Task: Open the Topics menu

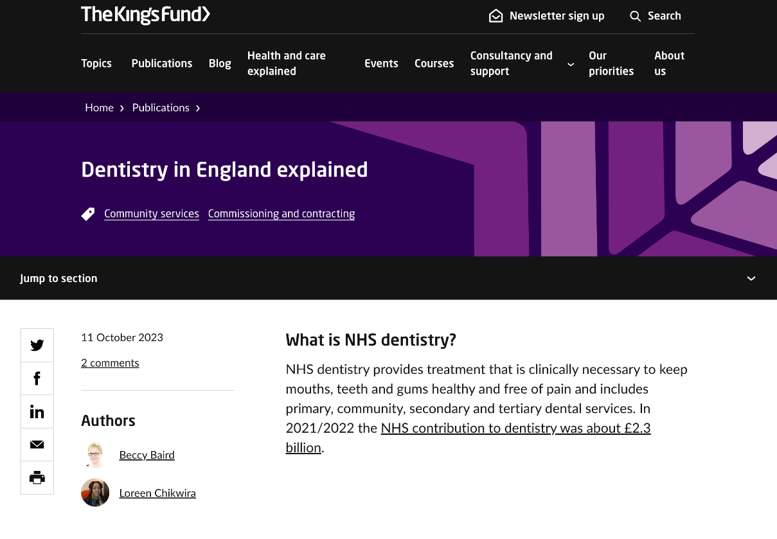Action: click(x=96, y=64)
